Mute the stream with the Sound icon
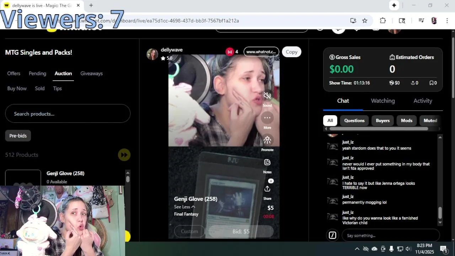The height and width of the screenshot is (256, 455). (x=267, y=96)
